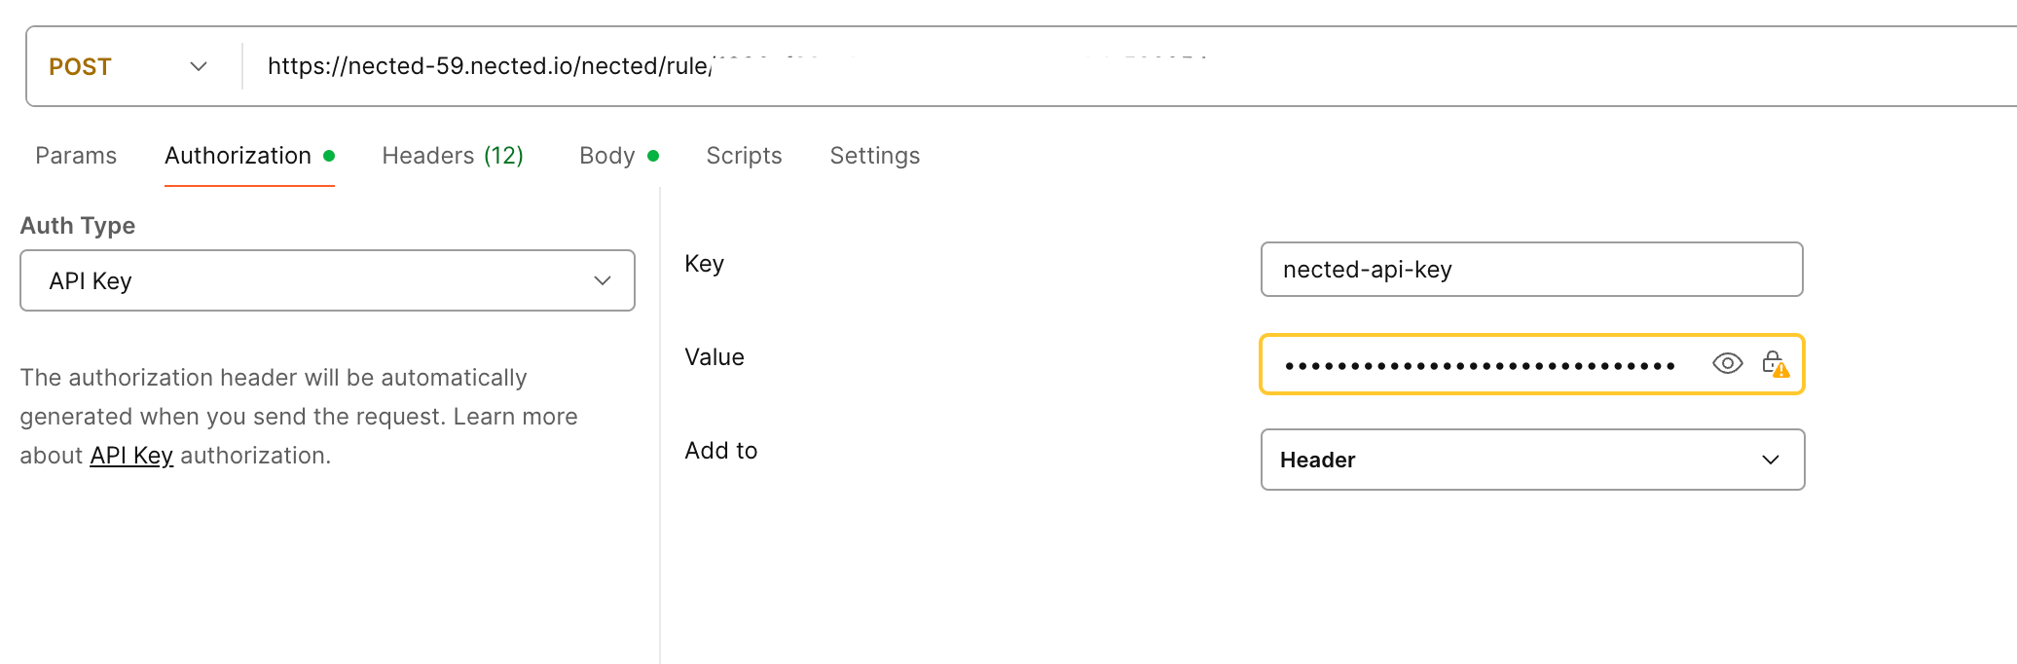
Task: Select the Authorization tab
Action: tap(238, 156)
